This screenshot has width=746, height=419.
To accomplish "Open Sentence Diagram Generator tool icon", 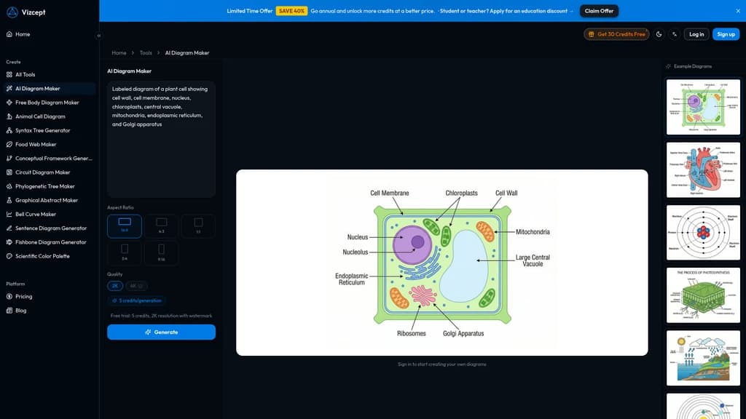I will [9, 228].
